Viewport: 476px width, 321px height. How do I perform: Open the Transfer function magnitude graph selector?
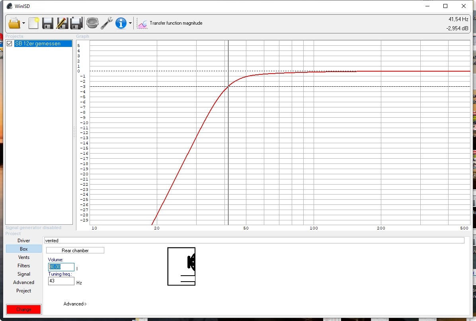click(x=170, y=23)
